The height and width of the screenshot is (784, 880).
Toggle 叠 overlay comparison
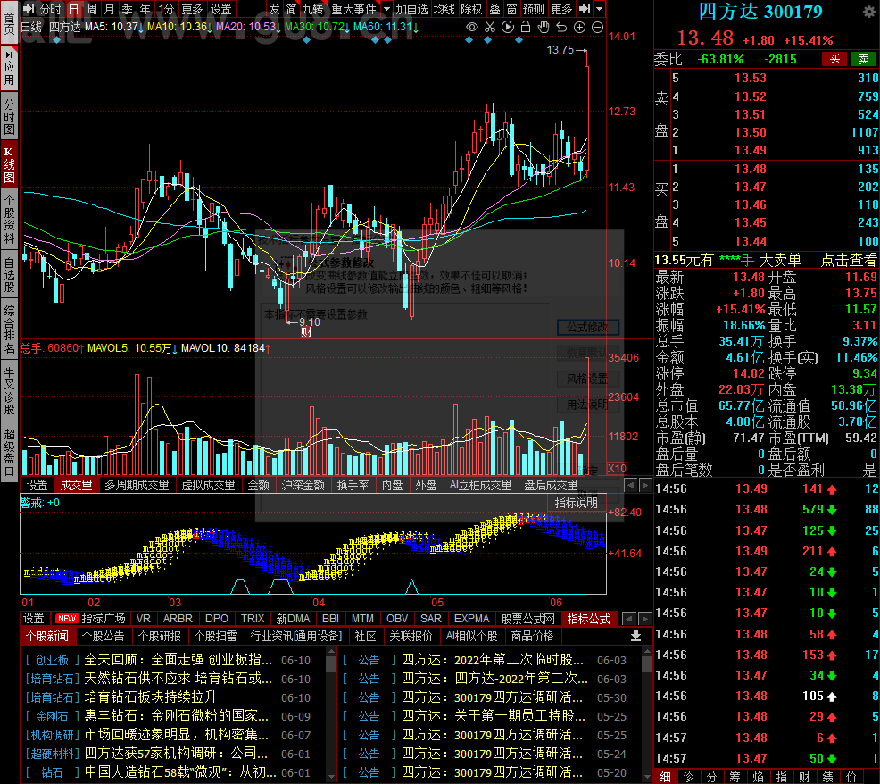pyautogui.click(x=494, y=9)
